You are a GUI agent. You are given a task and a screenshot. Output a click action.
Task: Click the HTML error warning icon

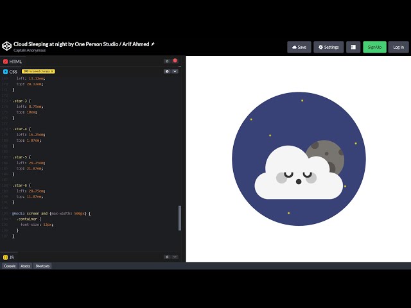click(x=175, y=61)
